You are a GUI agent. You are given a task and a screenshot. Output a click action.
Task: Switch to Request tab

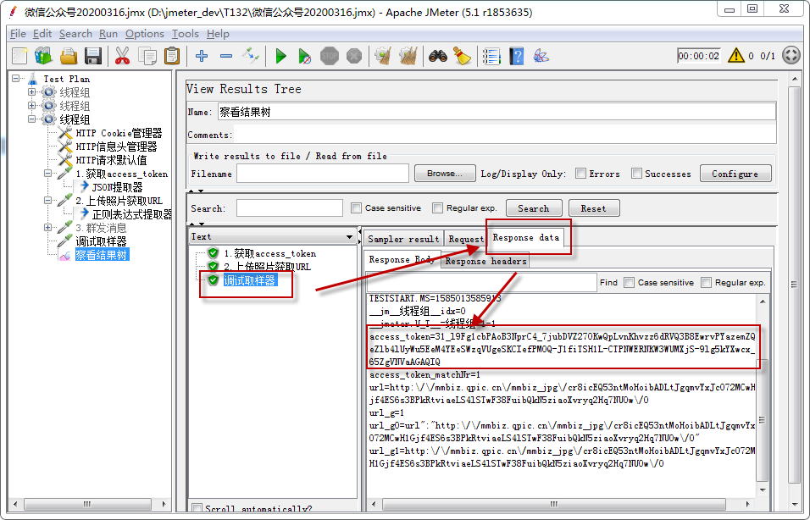coord(465,239)
